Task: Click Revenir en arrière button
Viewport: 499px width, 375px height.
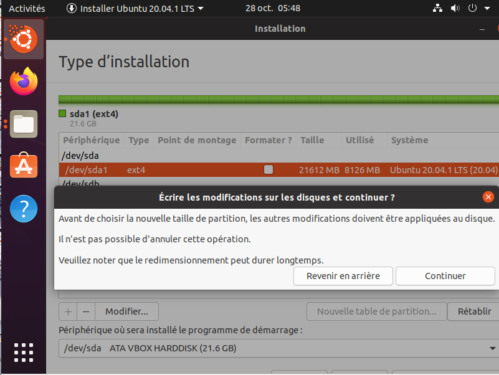Action: point(343,276)
